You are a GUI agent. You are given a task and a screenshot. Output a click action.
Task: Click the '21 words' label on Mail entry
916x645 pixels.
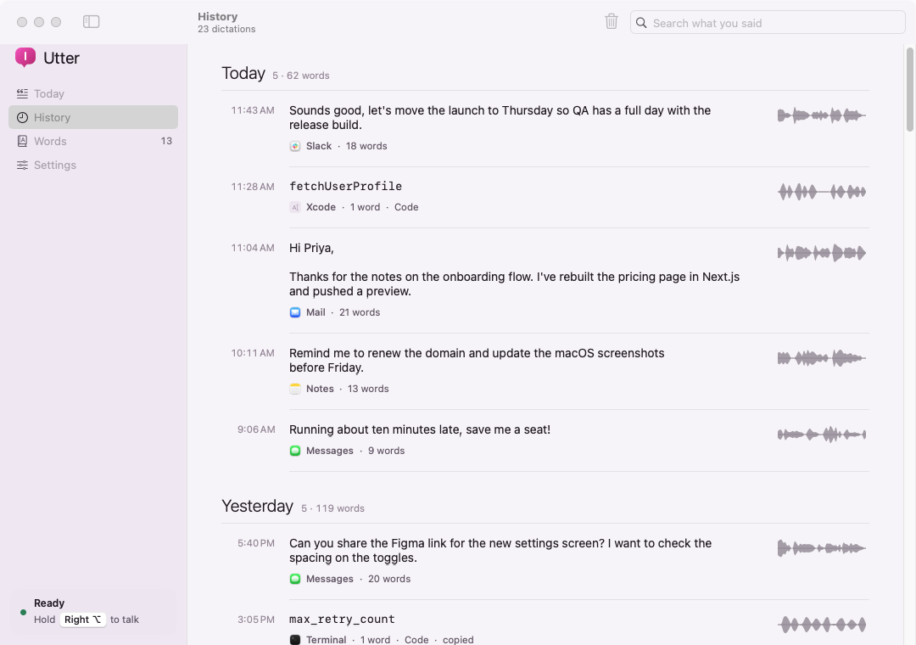point(360,312)
